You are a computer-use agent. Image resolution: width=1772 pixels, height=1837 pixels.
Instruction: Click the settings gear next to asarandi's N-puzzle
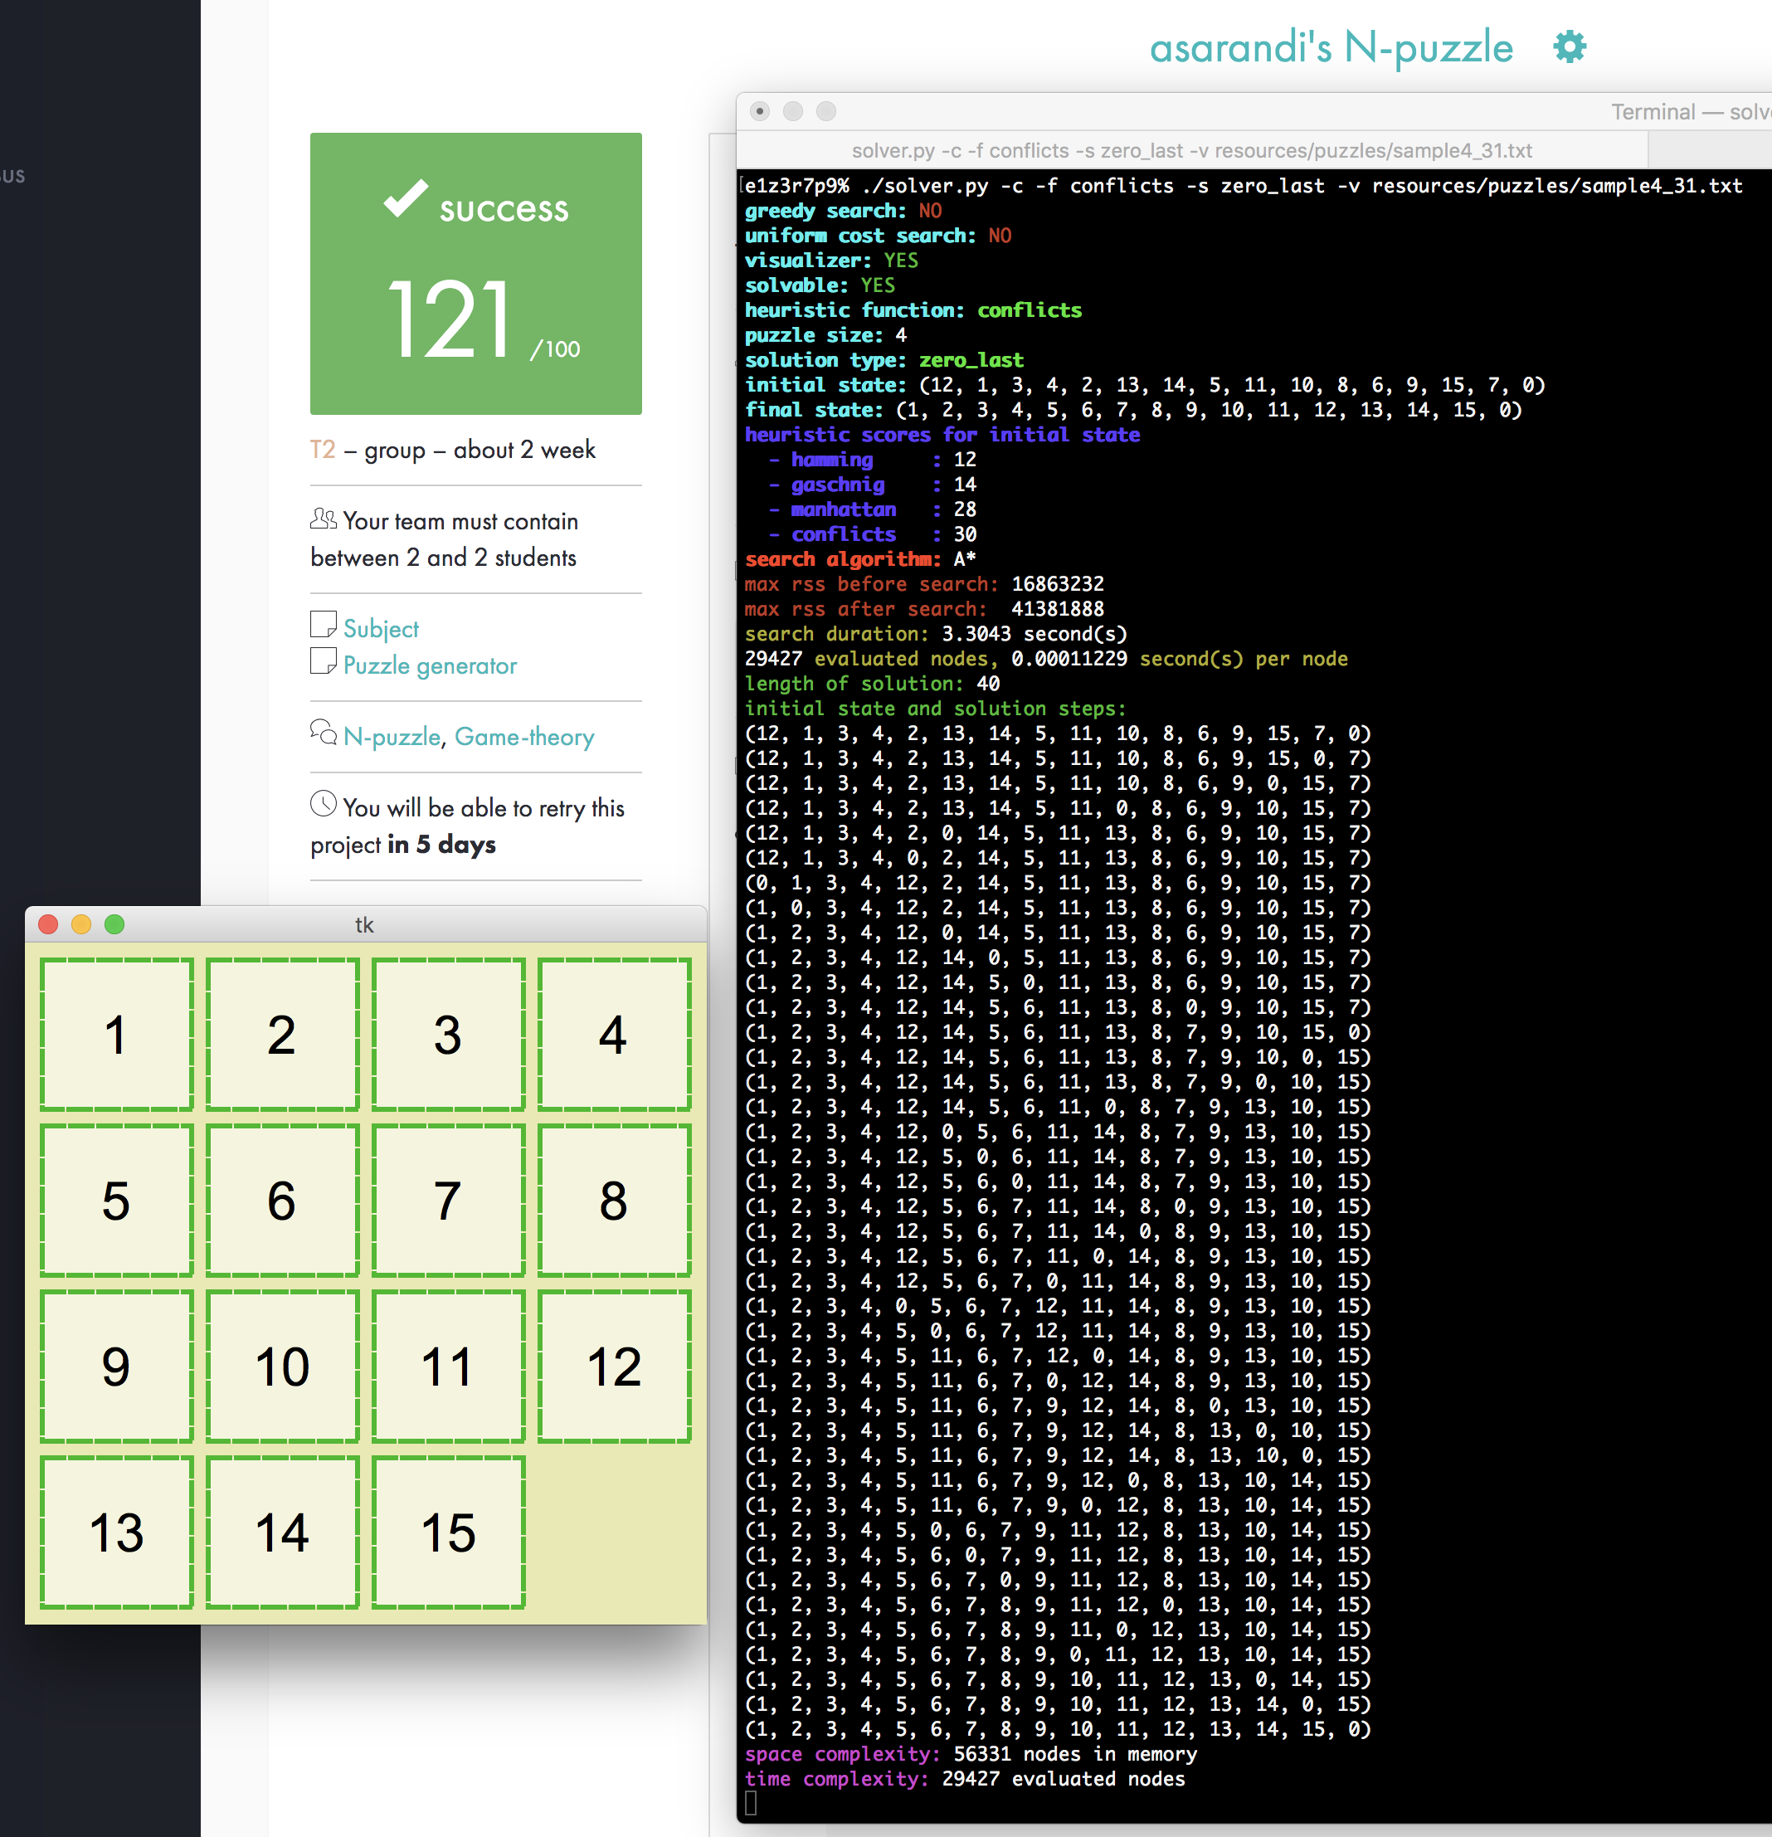click(1570, 46)
